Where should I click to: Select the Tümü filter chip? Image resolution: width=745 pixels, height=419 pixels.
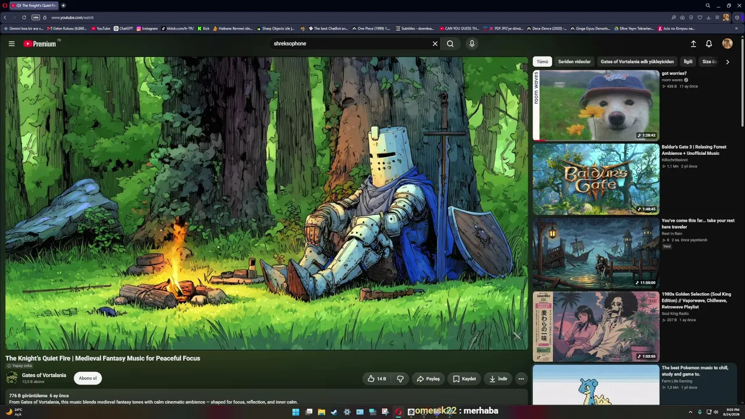point(542,62)
